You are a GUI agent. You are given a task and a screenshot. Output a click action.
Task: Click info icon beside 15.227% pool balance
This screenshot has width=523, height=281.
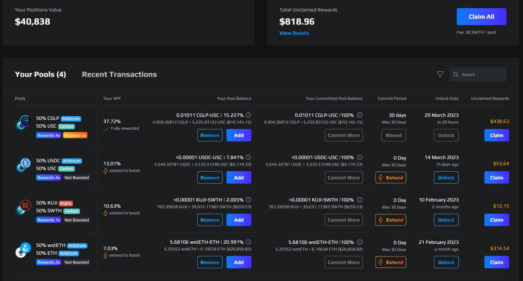(248, 115)
